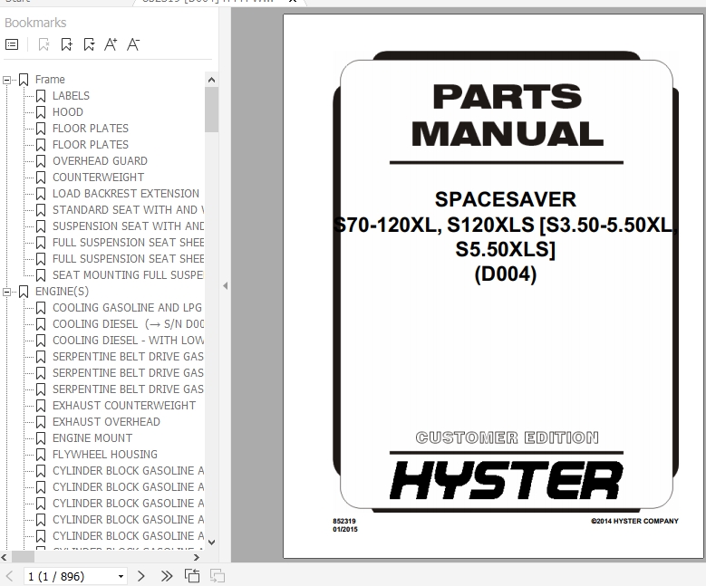706x586 pixels.
Task: Open LOAD BACKREST EXTENSION bookmark
Action: 126,194
